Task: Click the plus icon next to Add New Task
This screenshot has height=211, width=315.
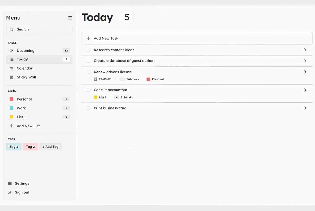Action: click(x=88, y=38)
